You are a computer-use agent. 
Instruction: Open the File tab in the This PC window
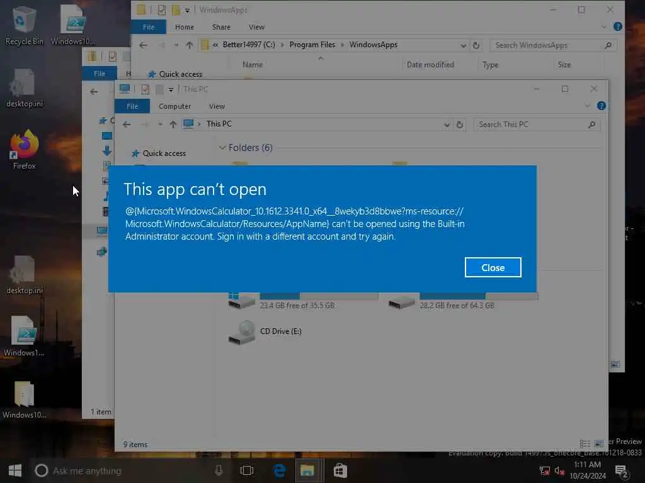coord(132,106)
